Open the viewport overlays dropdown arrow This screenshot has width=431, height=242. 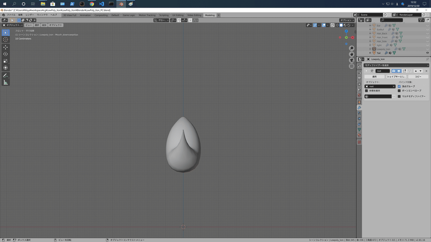pos(328,25)
